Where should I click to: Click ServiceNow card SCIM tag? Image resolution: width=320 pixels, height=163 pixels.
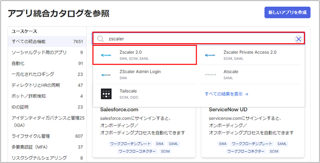point(274,151)
